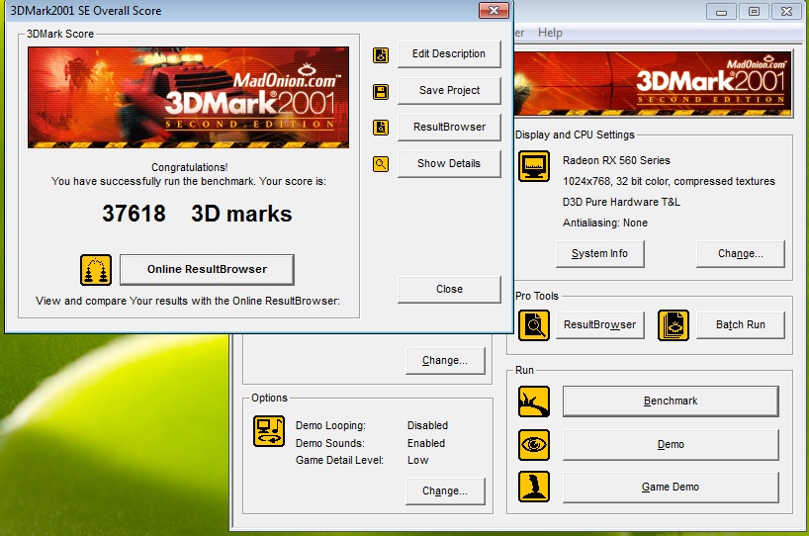
Task: Open ResultBrowser from the score dialog
Action: tap(449, 128)
